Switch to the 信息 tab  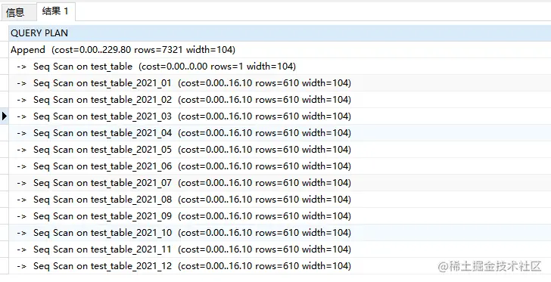[x=18, y=13]
